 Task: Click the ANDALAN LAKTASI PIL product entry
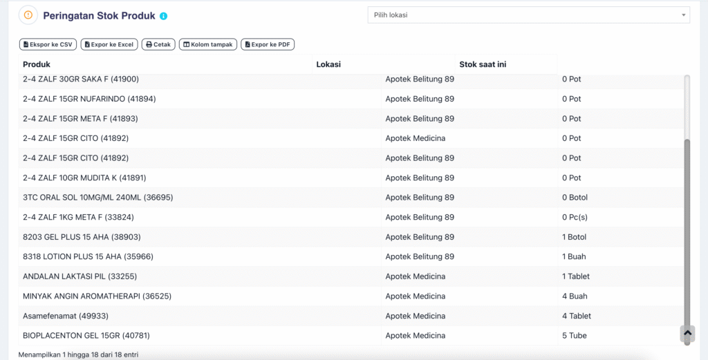click(80, 276)
